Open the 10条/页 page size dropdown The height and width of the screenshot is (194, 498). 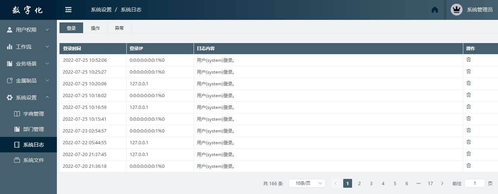(307, 183)
